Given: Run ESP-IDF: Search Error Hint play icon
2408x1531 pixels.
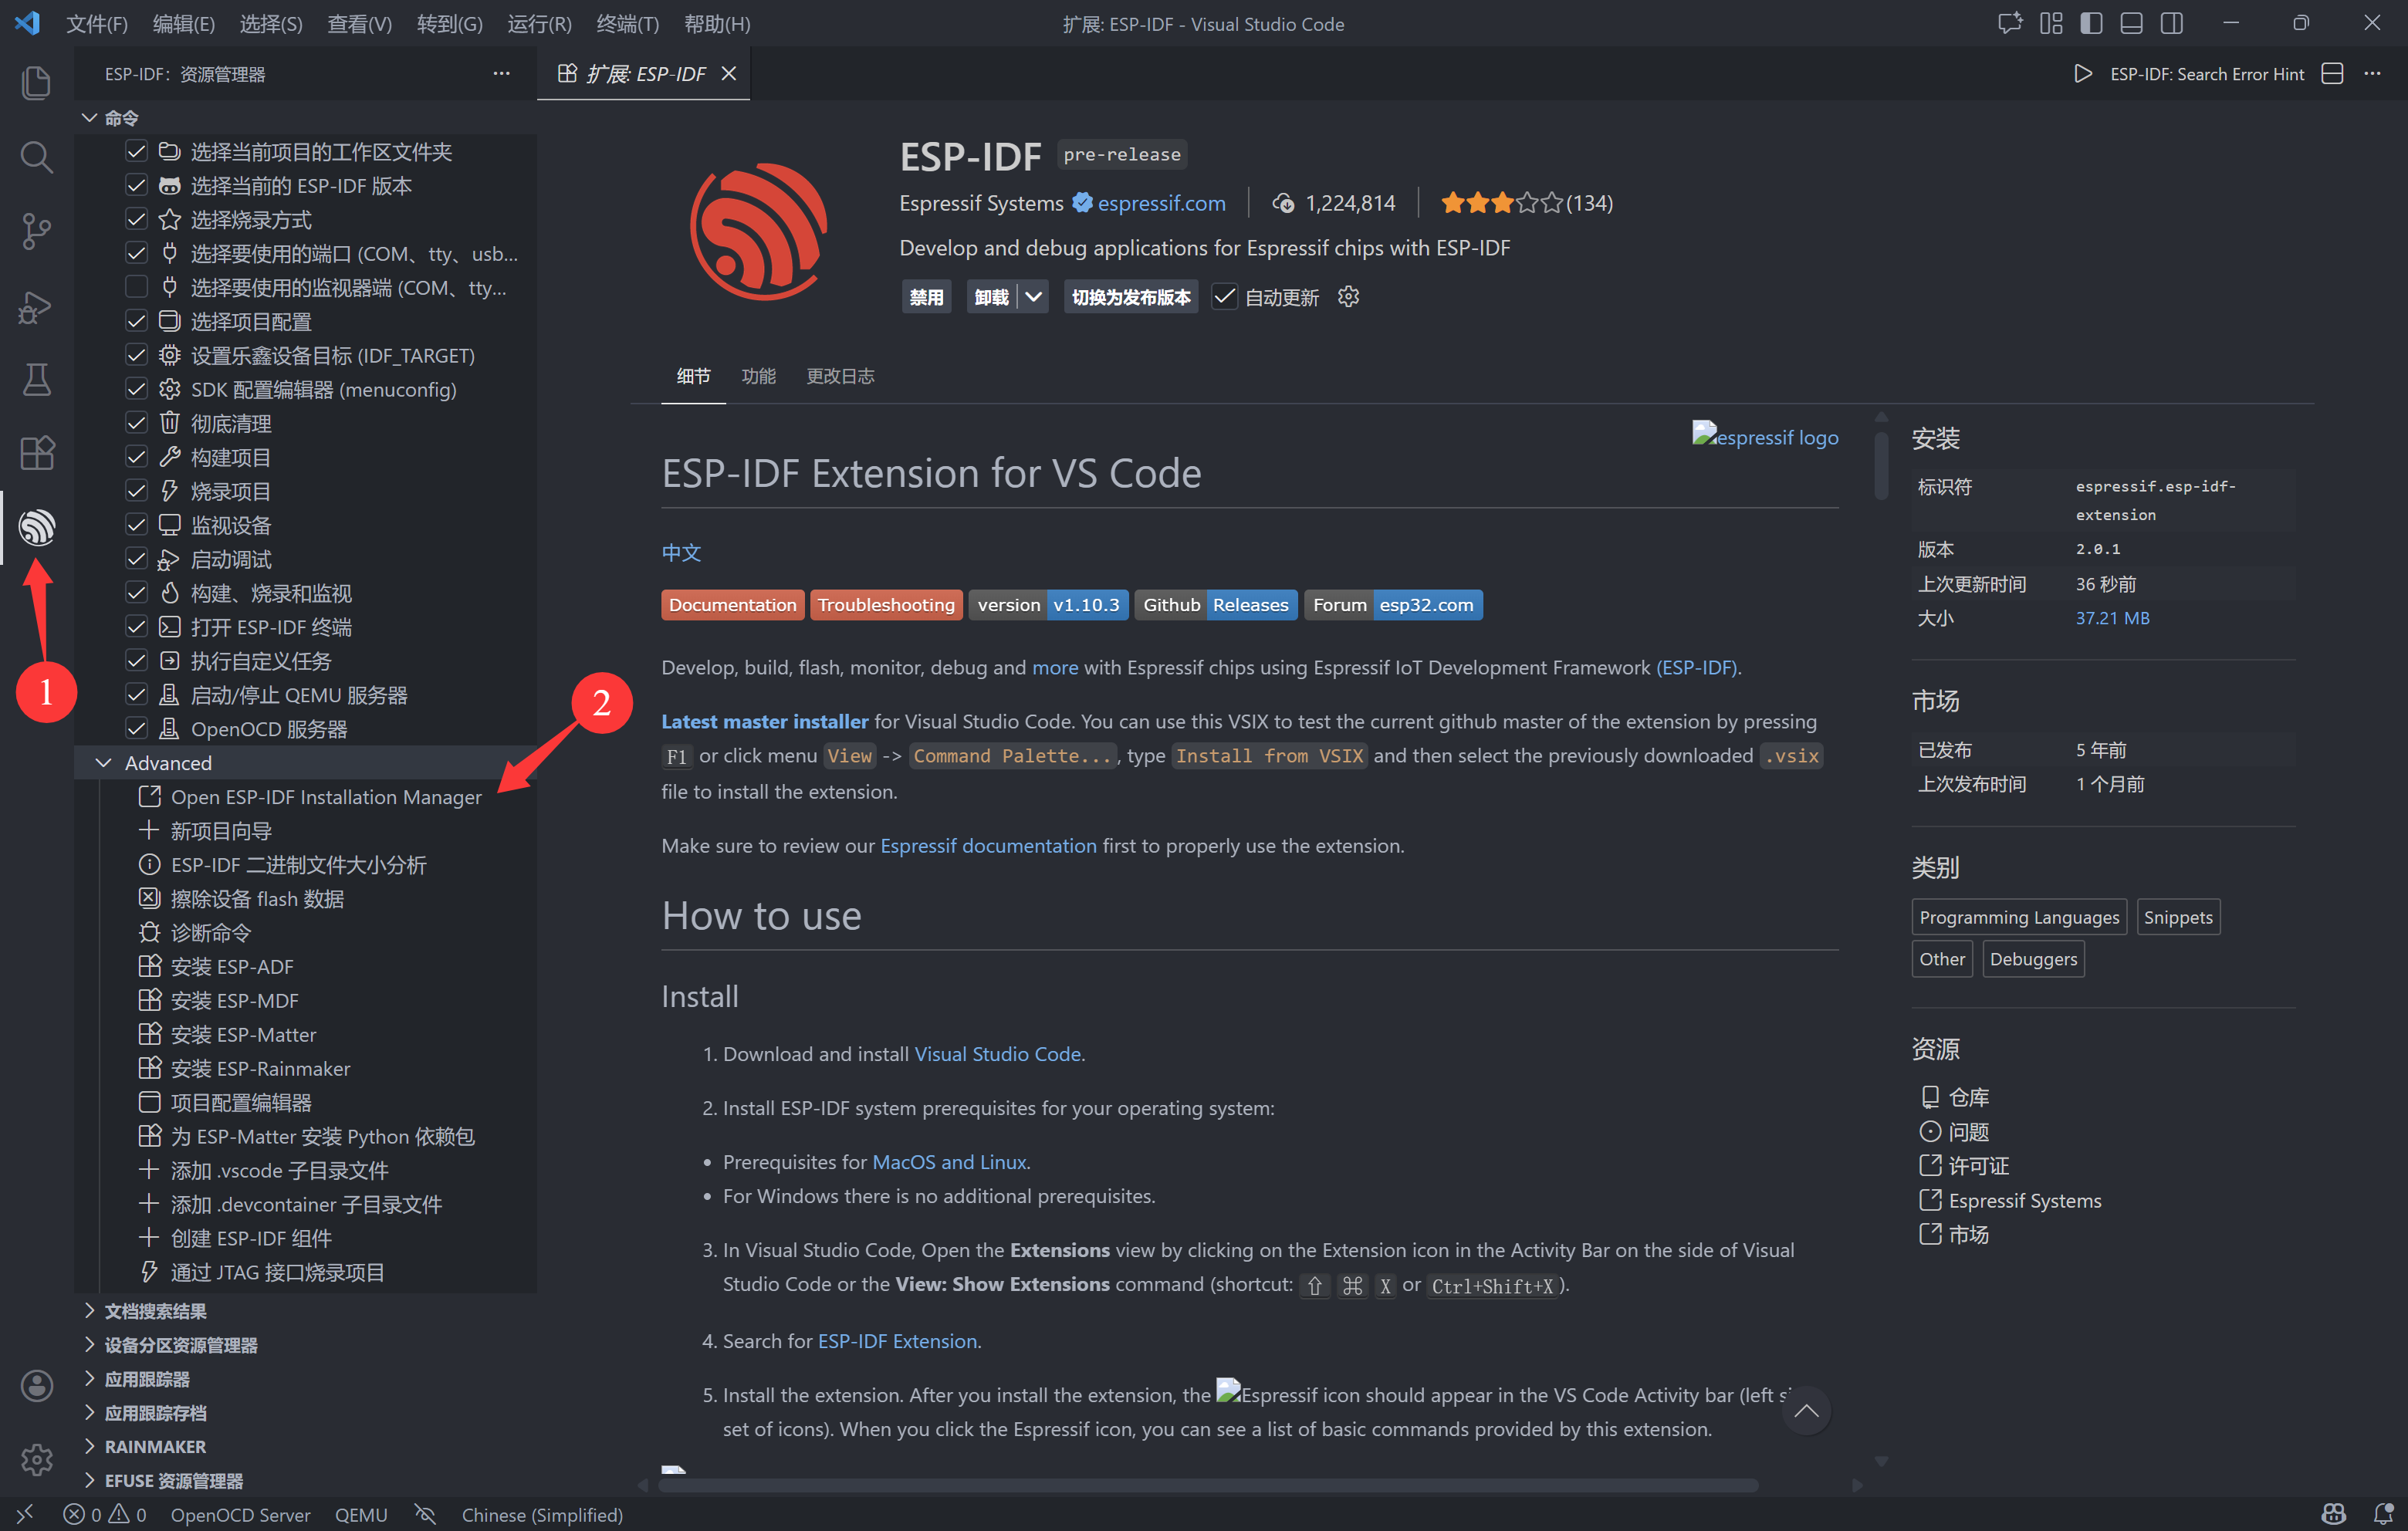Looking at the screenshot, I should tap(2083, 74).
